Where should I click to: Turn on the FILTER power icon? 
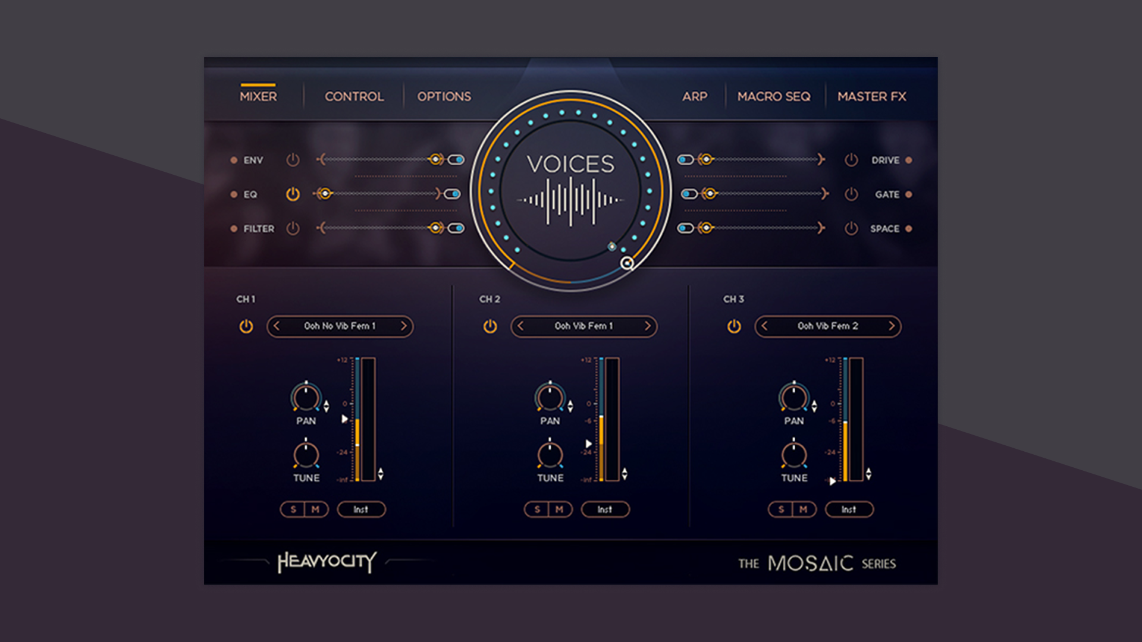coord(291,228)
